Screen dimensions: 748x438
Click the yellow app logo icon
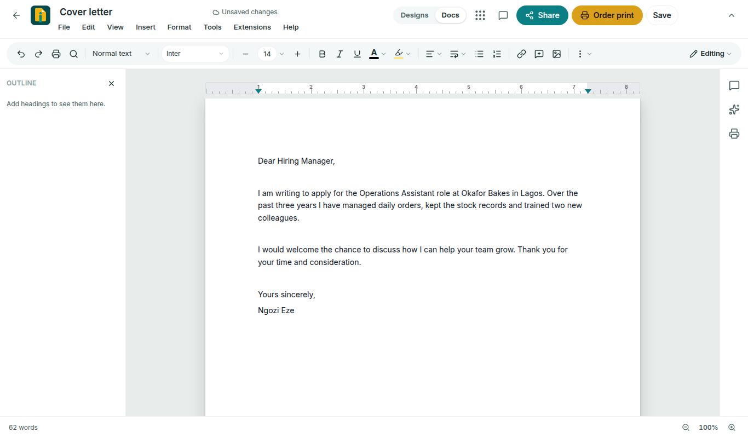(x=41, y=15)
